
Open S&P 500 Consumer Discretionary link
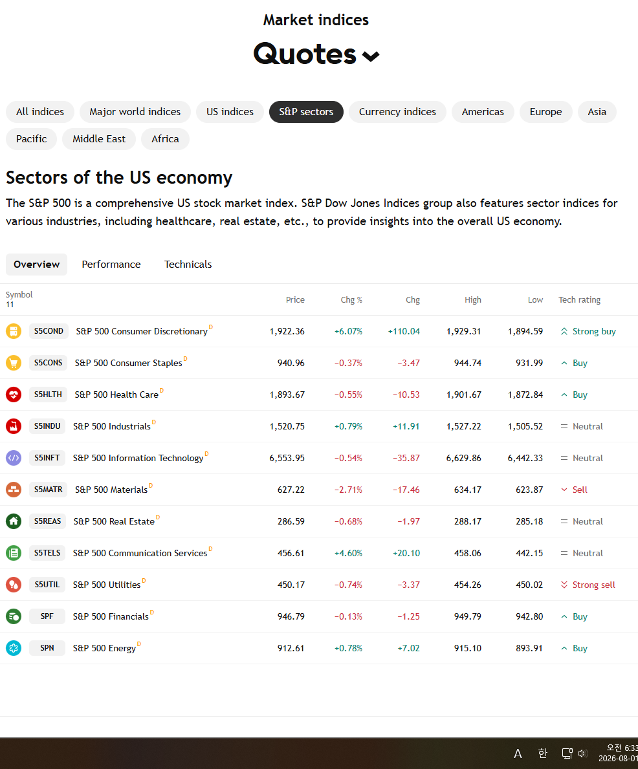click(142, 332)
